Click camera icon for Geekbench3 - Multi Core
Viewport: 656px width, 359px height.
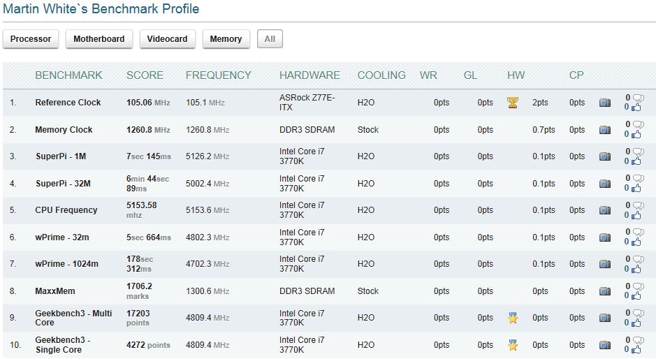click(x=605, y=318)
